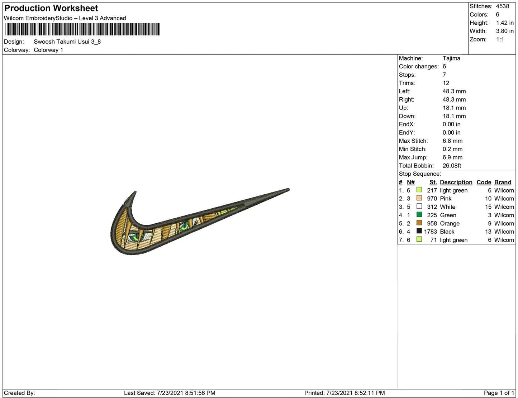Click the Orange thread color swatch
The height and width of the screenshot is (398, 518).
click(419, 223)
